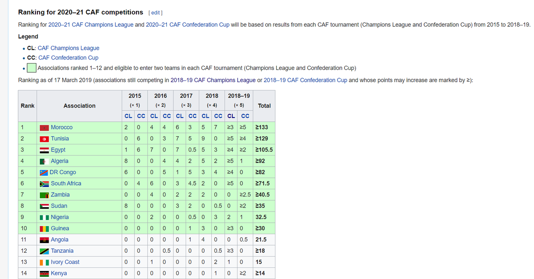534x279 pixels.
Task: Click the Ranking for 2020–21 CAF competitions heading
Action: point(81,12)
